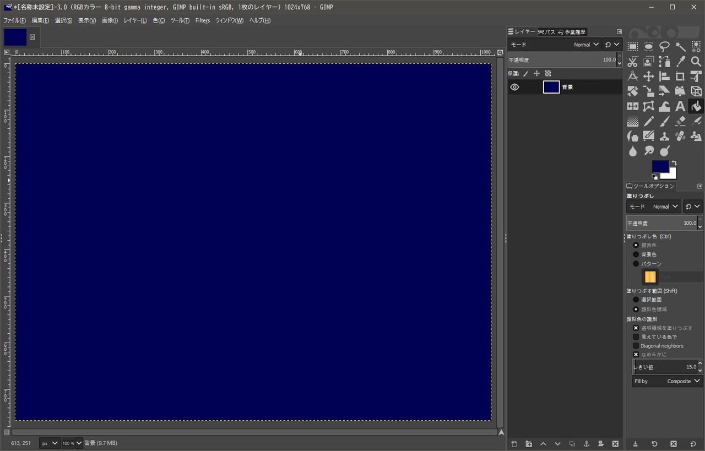
Task: Select the Alignment tool
Action: 665,77
